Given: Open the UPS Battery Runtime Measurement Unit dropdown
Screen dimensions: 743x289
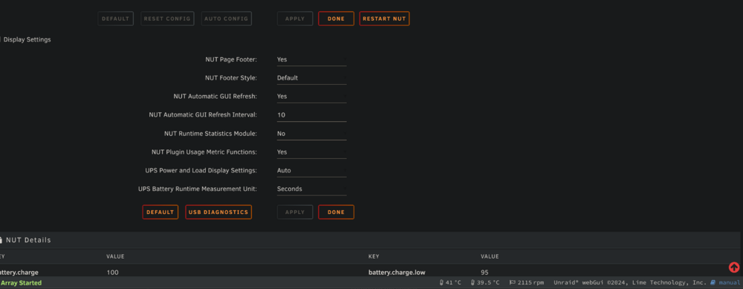Looking at the screenshot, I should [311, 189].
